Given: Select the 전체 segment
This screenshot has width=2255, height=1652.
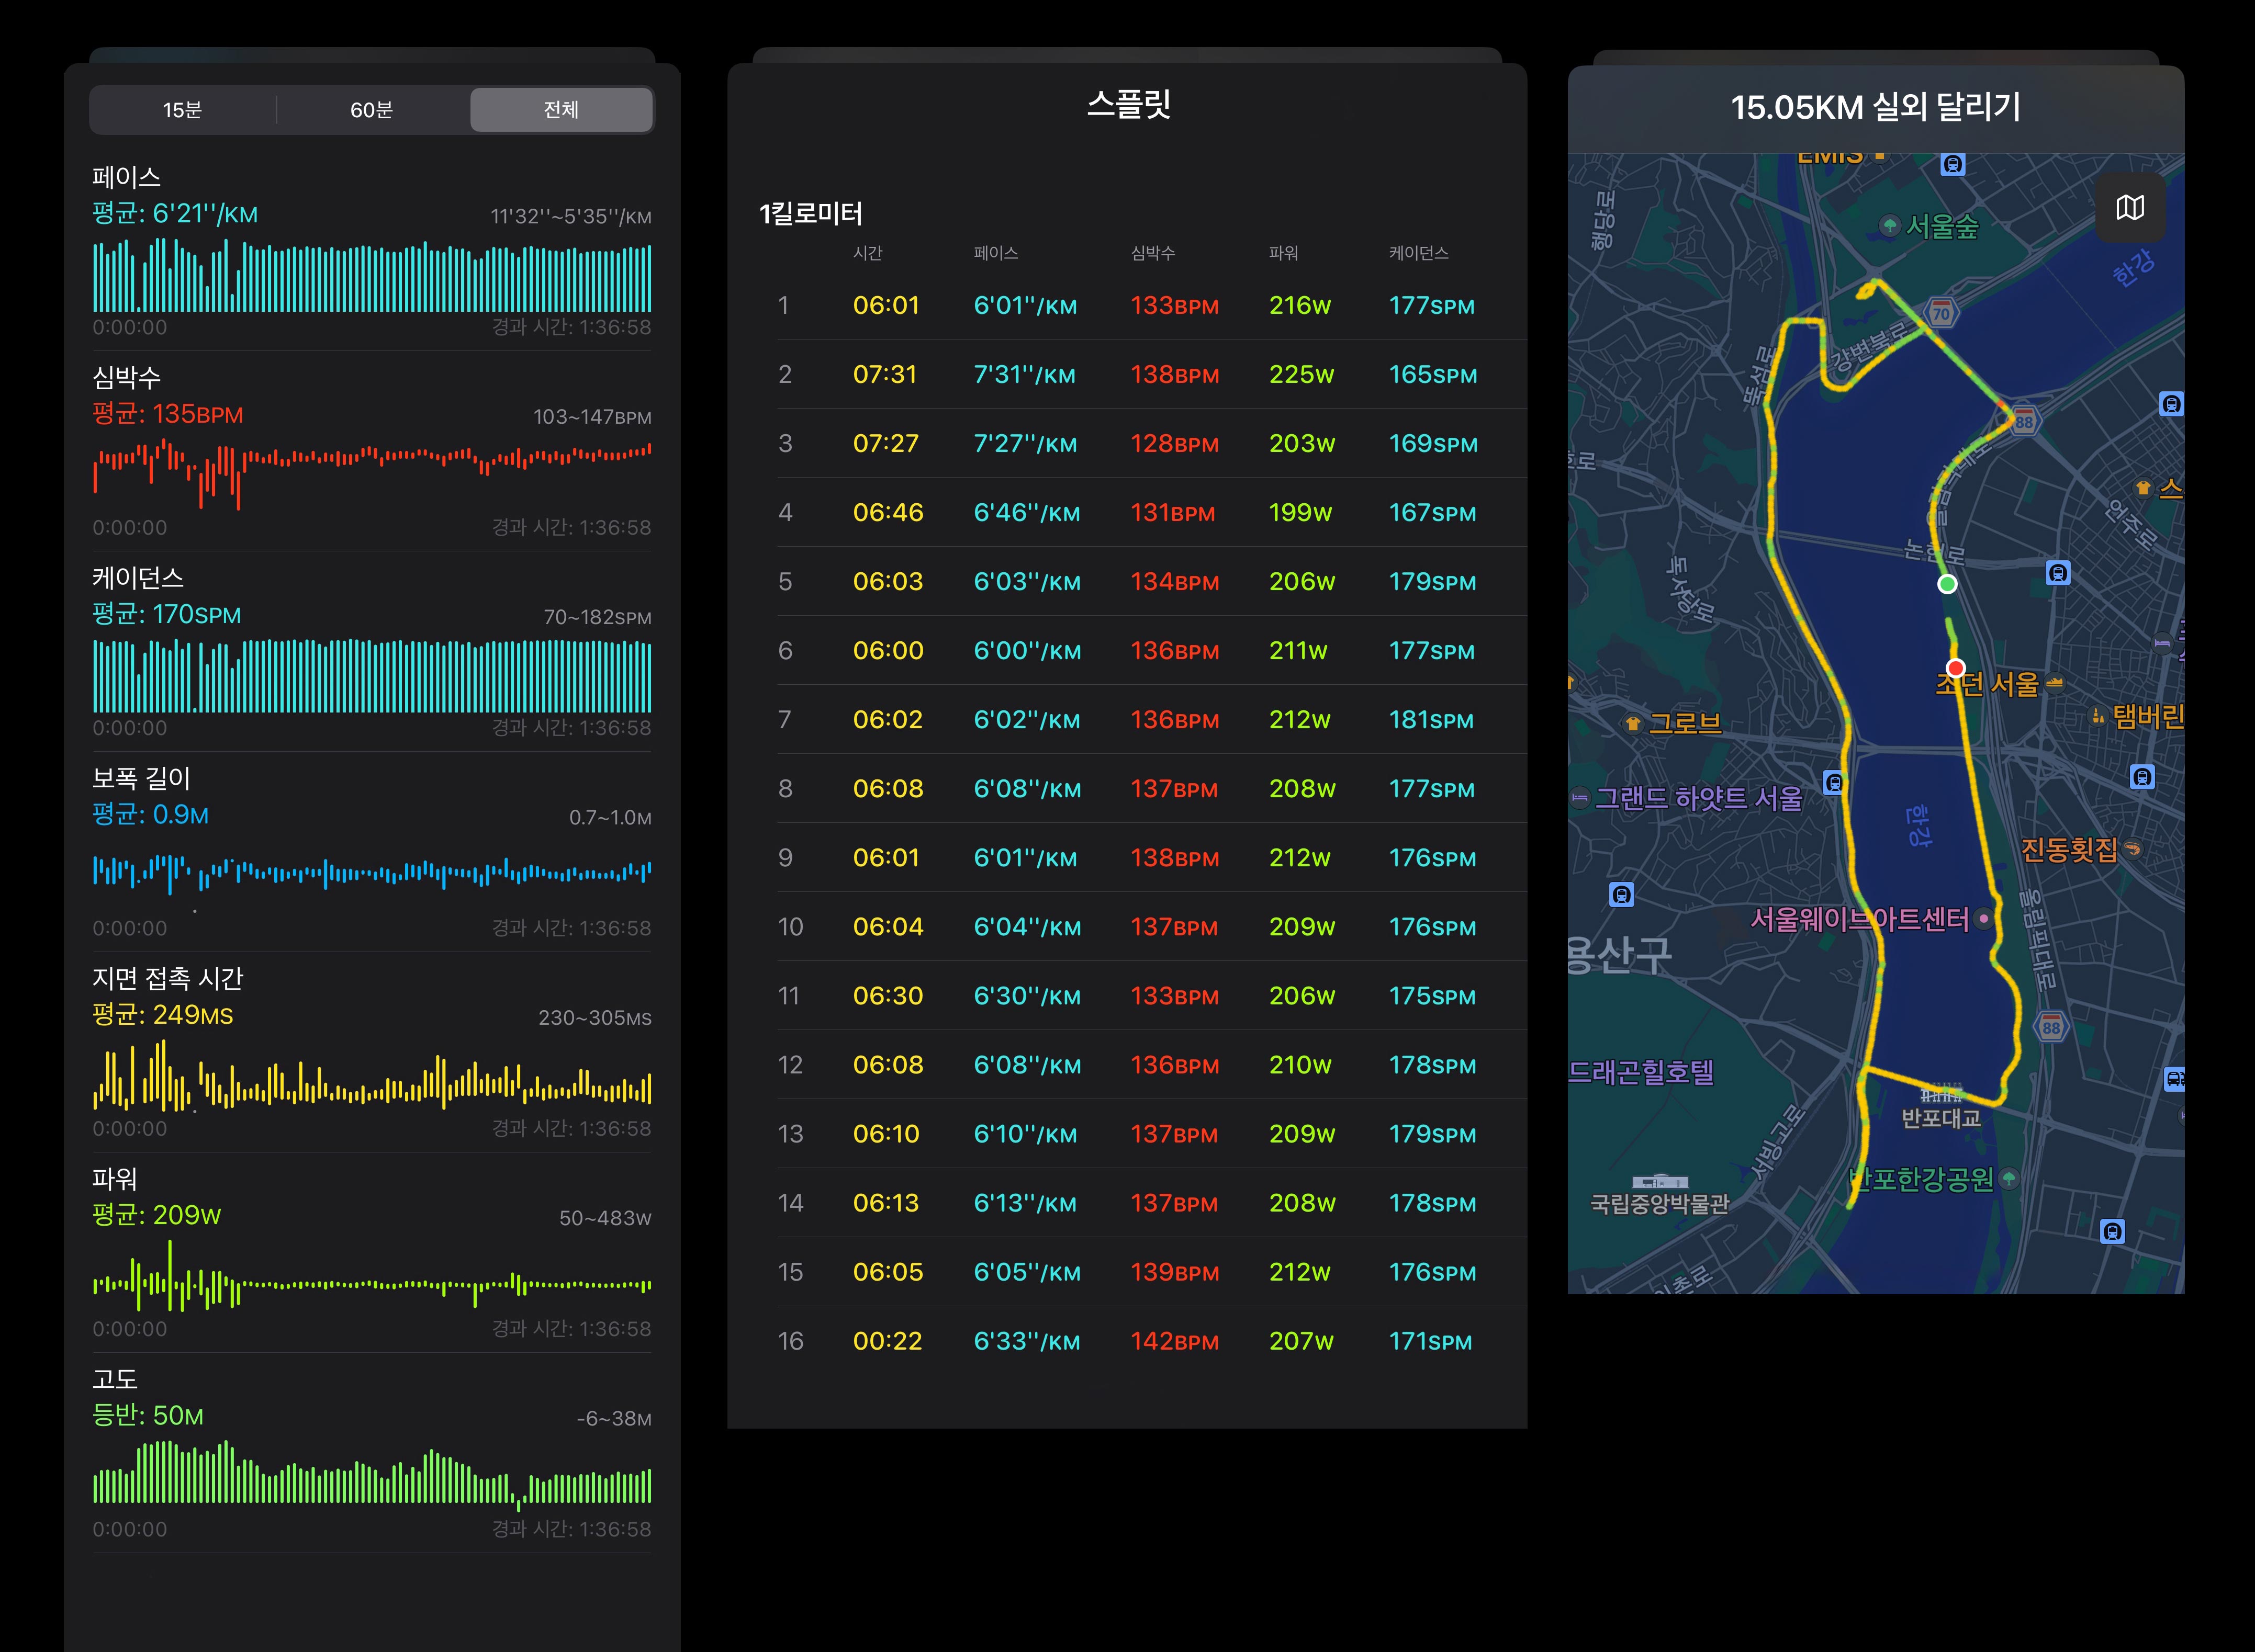Looking at the screenshot, I should pos(561,110).
